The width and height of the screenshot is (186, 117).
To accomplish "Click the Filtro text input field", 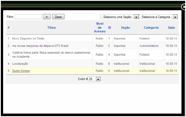I will point(28,17).
